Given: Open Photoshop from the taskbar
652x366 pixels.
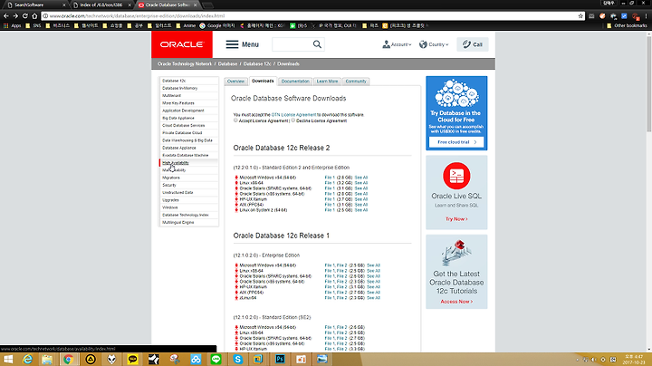Looking at the screenshot, I should [x=280, y=360].
